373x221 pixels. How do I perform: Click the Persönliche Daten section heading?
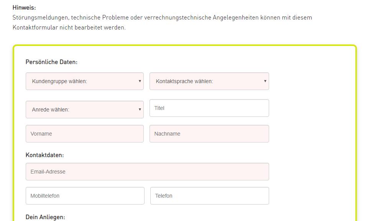51,62
